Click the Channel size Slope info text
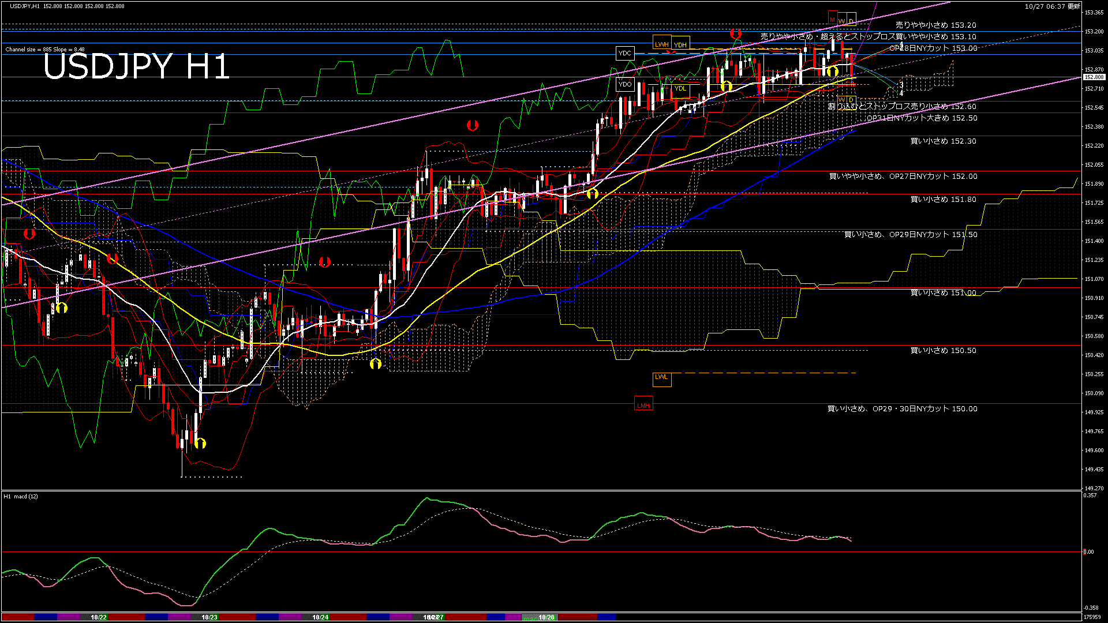This screenshot has width=1108, height=623. pos(45,50)
